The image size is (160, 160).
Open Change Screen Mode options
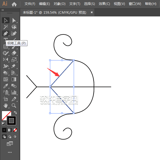(x=10, y=144)
